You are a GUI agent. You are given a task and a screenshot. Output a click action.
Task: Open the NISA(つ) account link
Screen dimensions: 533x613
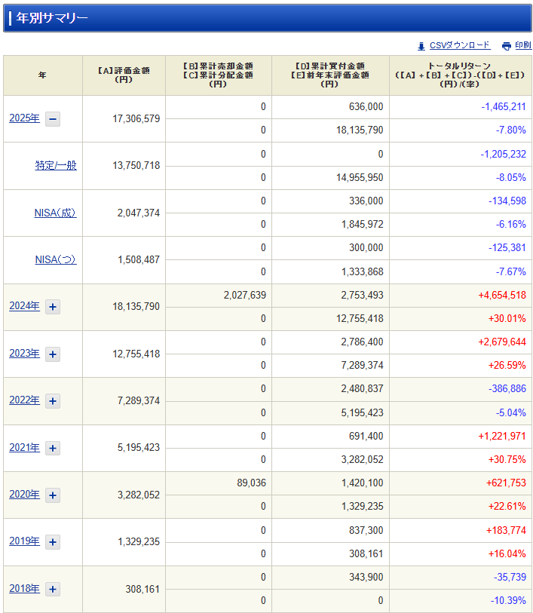click(56, 259)
